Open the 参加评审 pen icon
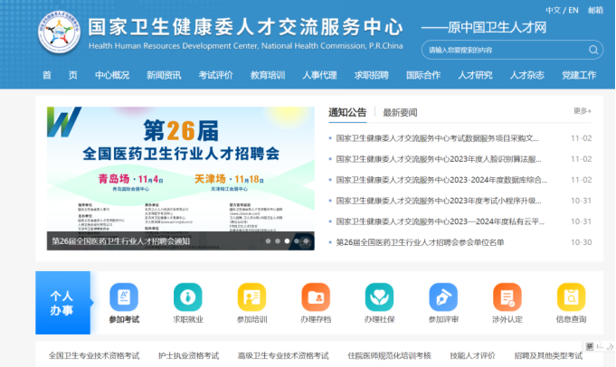 443,297
